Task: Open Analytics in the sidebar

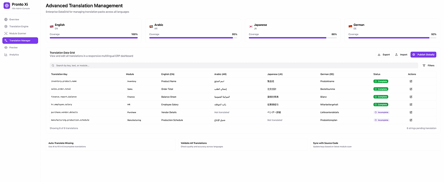Action: [x=20, y=55]
